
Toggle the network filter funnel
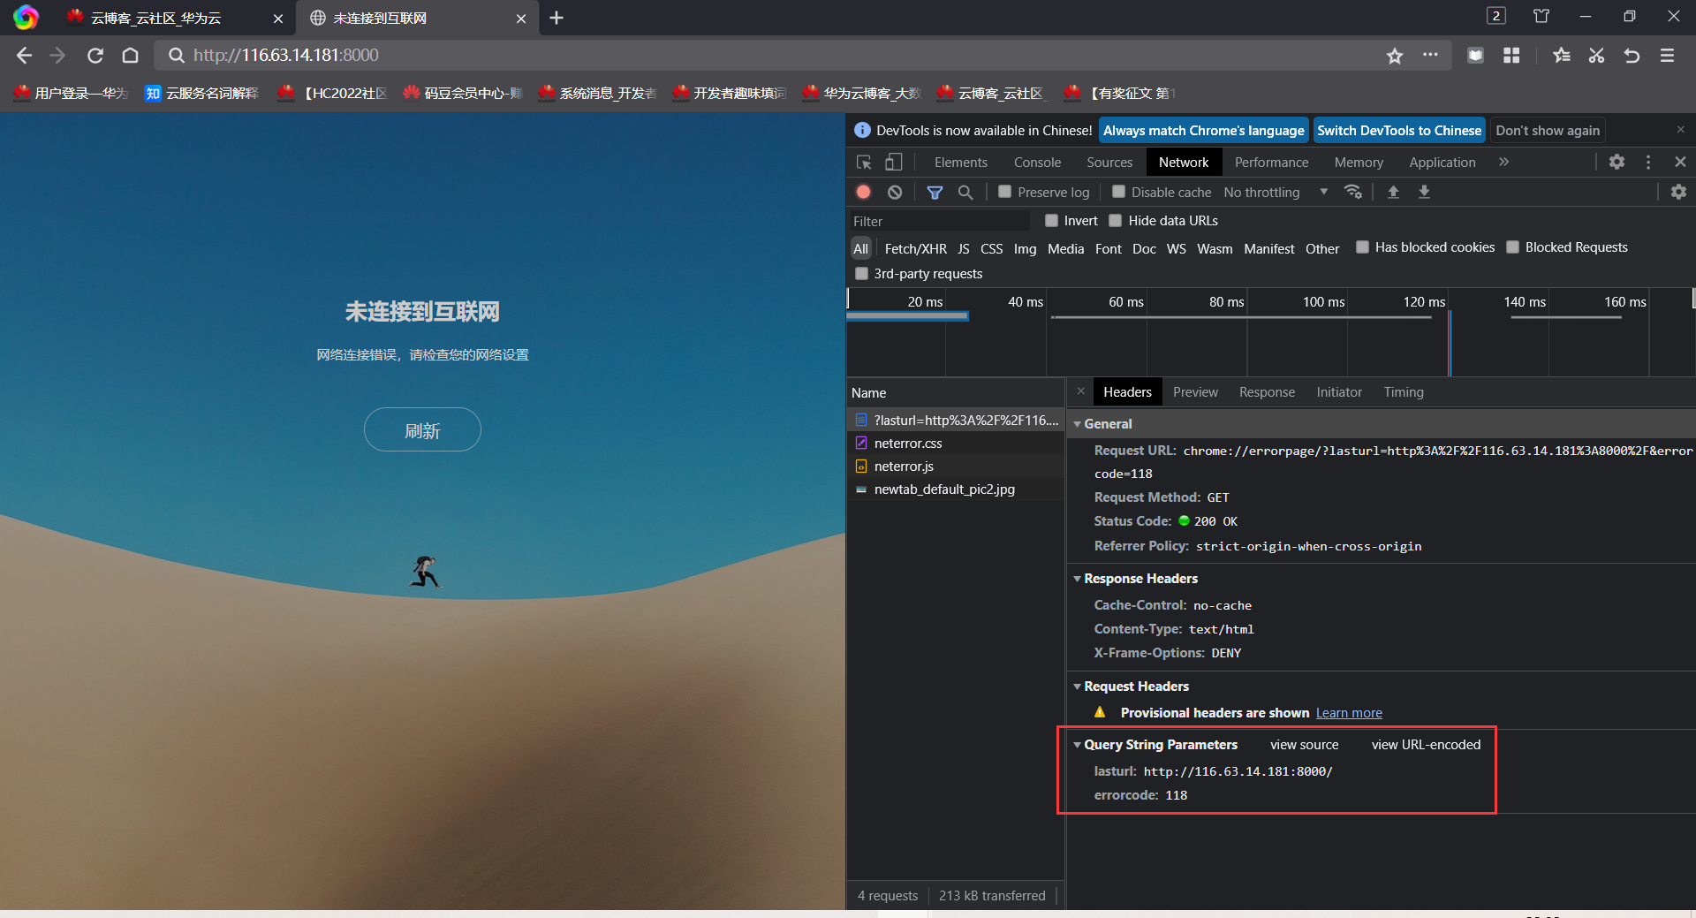(x=935, y=192)
